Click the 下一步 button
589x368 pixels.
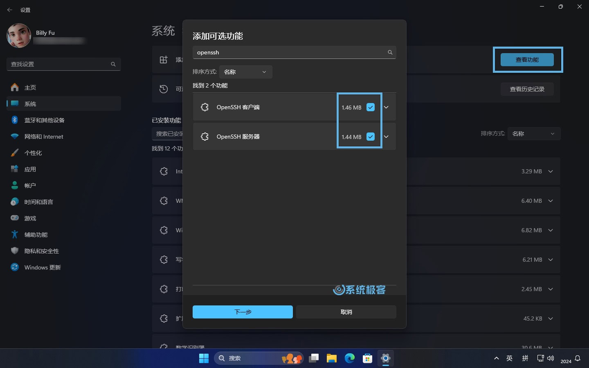click(243, 312)
